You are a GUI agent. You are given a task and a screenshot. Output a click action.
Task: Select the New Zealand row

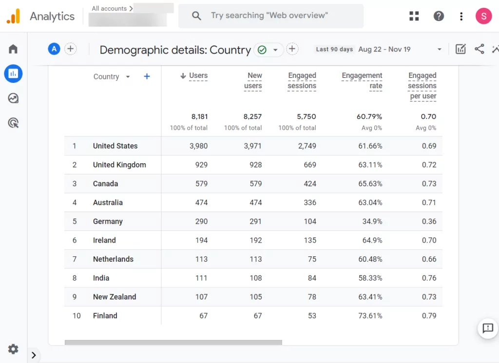click(253, 297)
